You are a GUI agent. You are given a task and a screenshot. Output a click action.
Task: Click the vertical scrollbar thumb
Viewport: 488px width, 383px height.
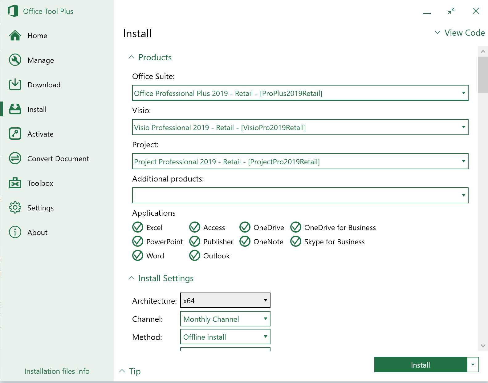tap(483, 75)
